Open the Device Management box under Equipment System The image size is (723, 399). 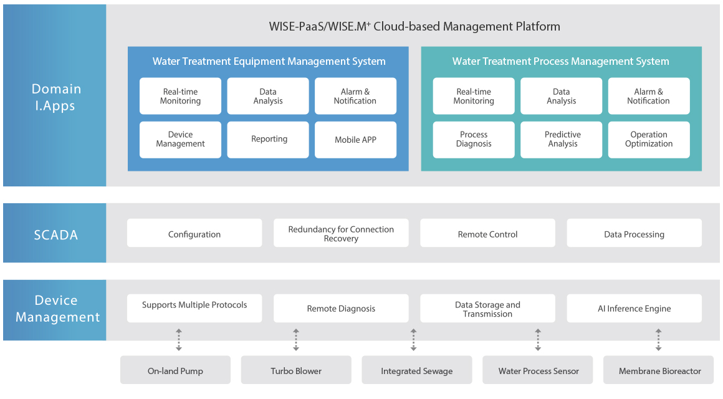click(180, 140)
